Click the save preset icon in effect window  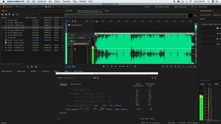(x=94, y=77)
